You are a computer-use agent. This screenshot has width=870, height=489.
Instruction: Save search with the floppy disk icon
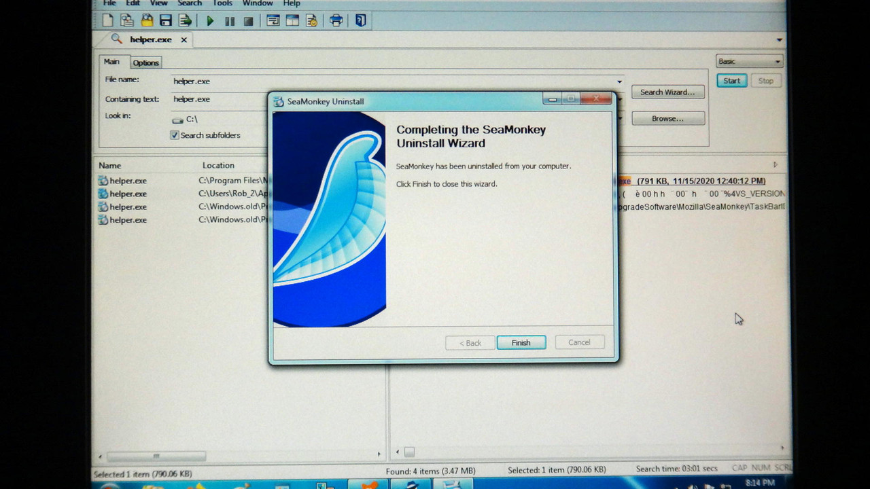tap(165, 20)
